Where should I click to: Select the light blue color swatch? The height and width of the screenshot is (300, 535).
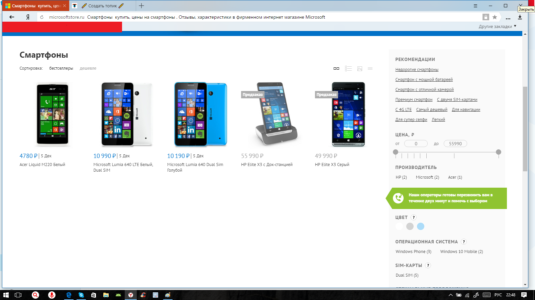click(421, 226)
